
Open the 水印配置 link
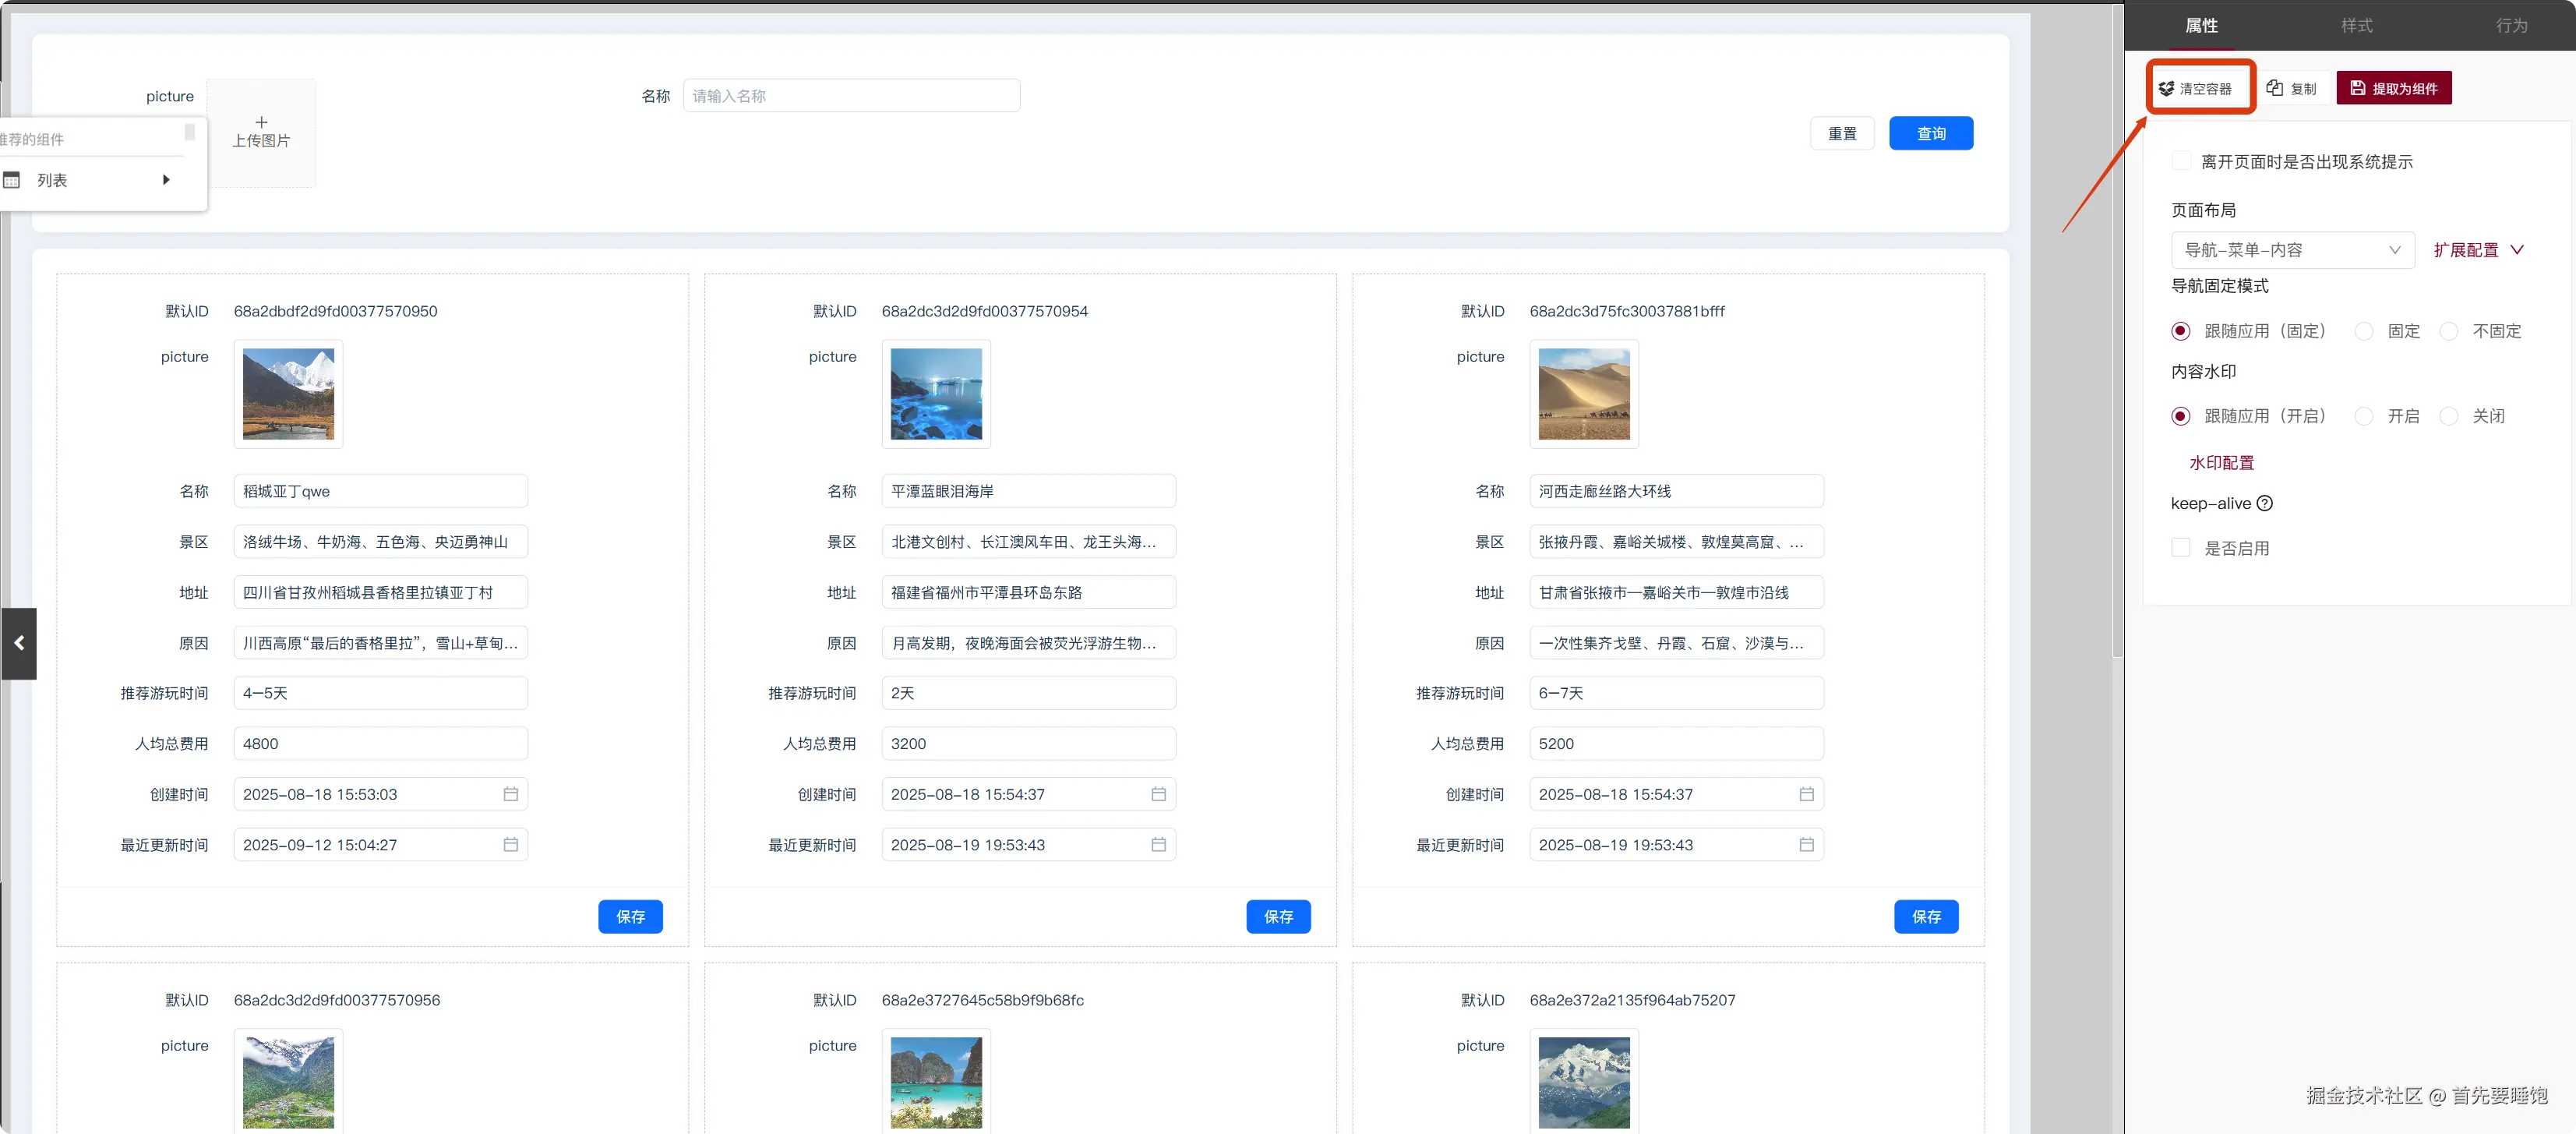[2221, 463]
